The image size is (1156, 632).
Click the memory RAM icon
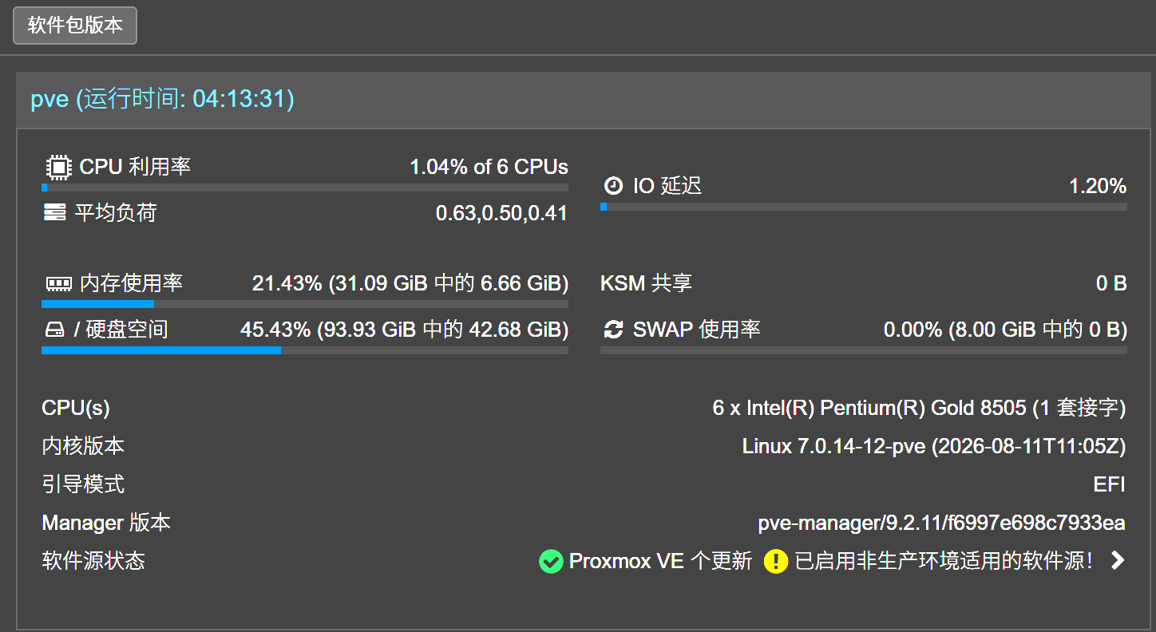click(58, 283)
